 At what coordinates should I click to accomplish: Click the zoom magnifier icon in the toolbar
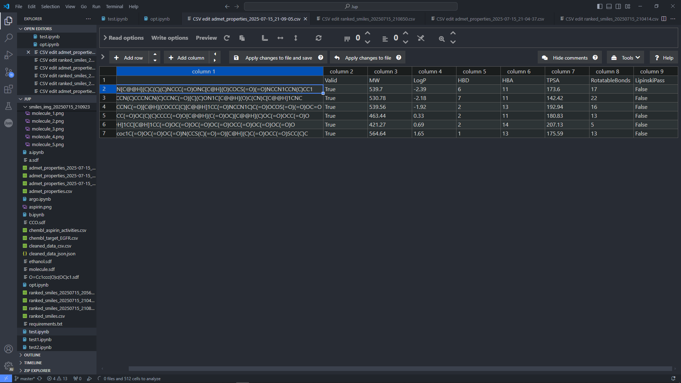tap(442, 39)
